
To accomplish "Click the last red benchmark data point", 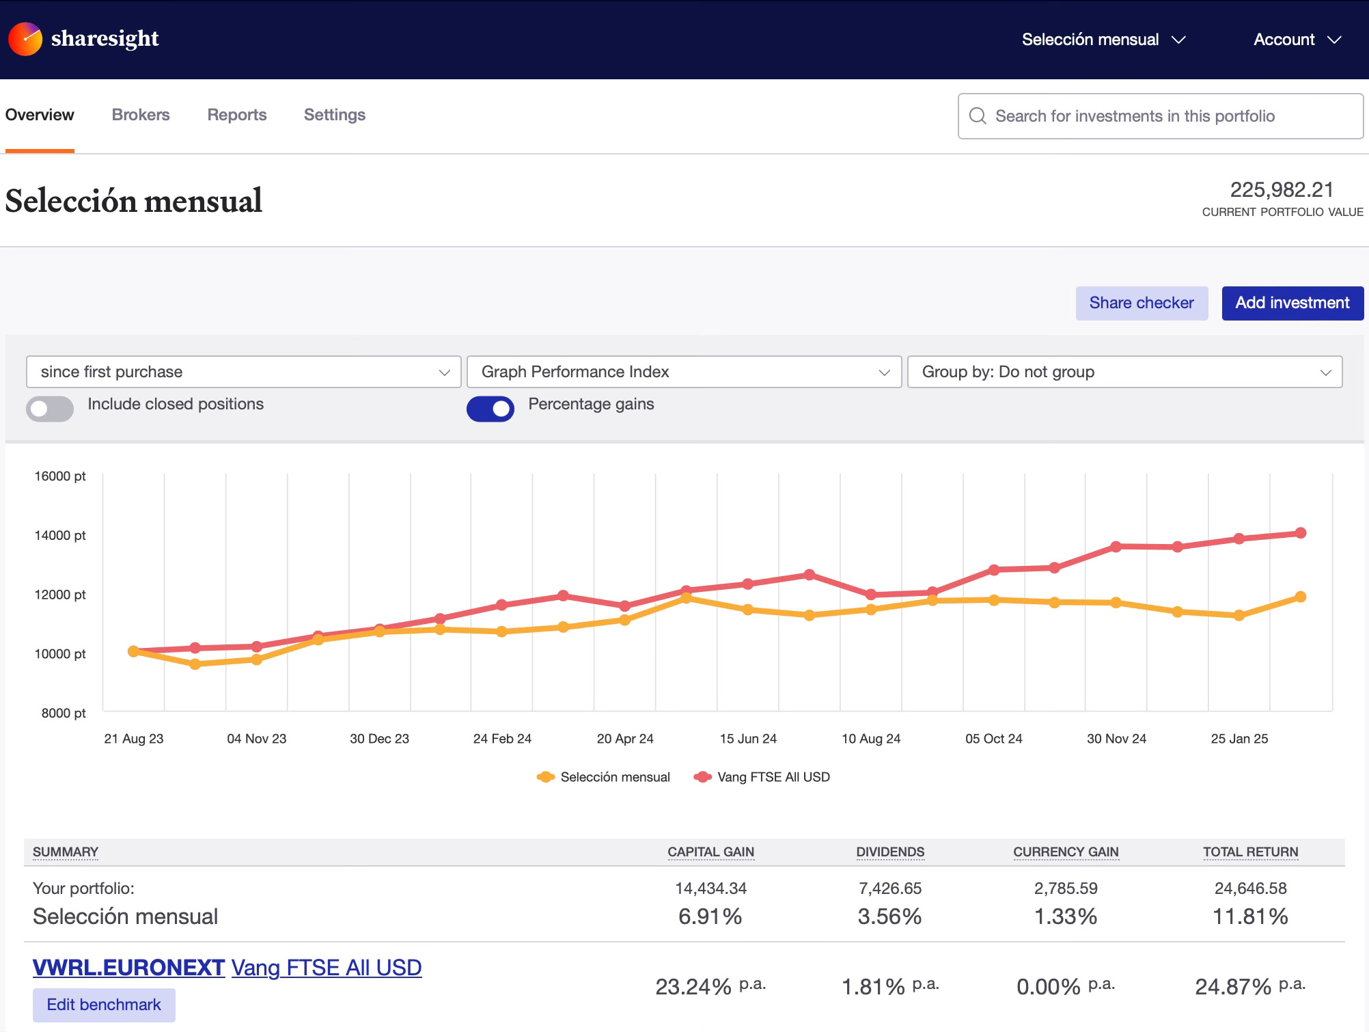I will click(x=1301, y=533).
